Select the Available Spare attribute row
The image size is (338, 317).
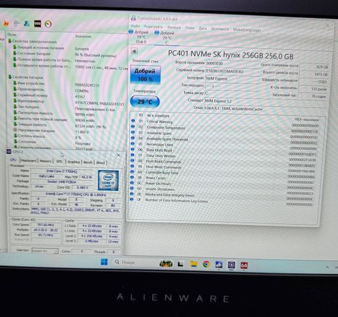224,135
